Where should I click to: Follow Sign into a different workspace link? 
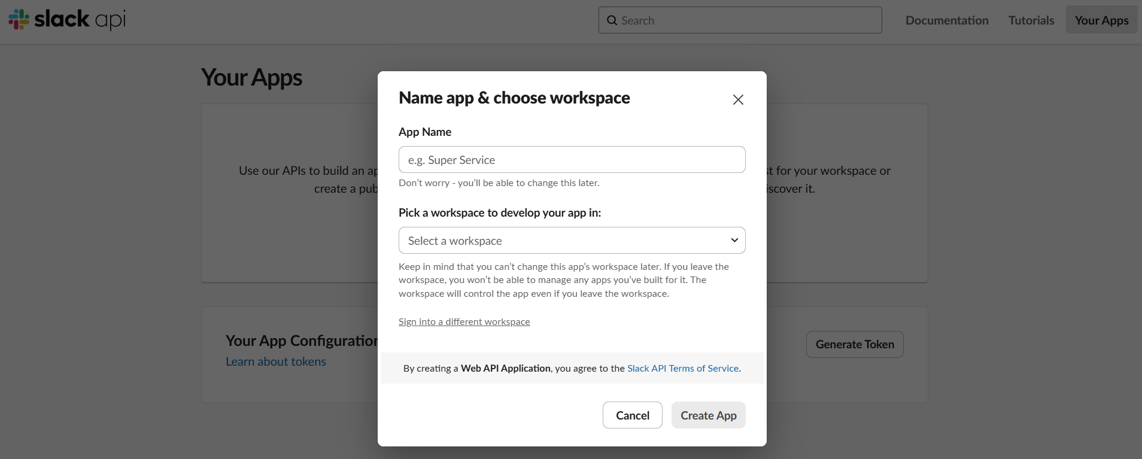tap(464, 322)
